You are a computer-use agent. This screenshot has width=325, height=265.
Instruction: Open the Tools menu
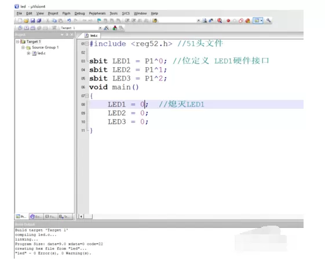pos(114,13)
